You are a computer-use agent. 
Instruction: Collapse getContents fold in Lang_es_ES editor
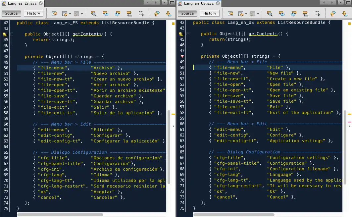12,34
